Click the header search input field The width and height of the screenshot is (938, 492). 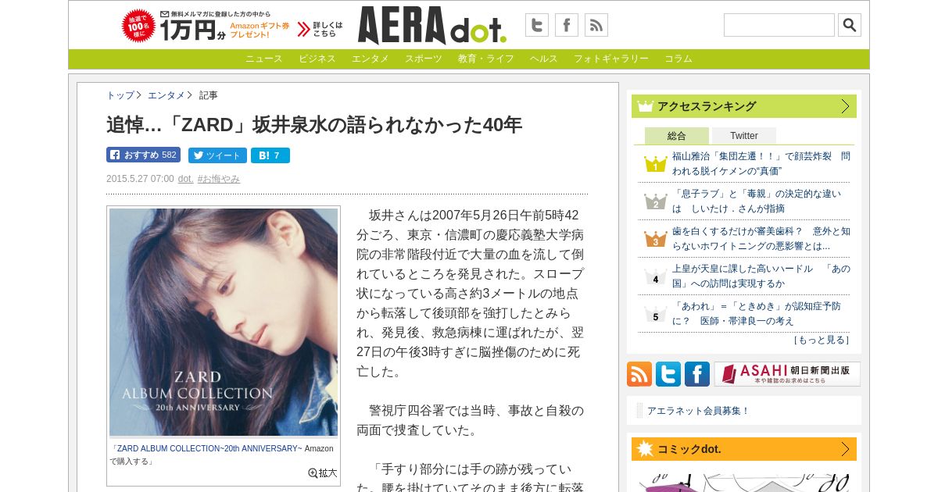779,25
